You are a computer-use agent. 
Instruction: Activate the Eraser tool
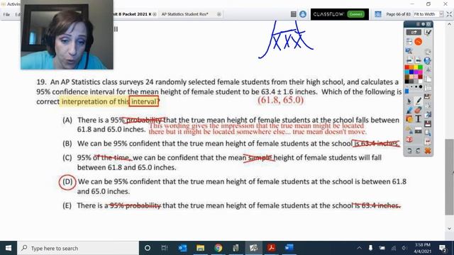coord(418,110)
